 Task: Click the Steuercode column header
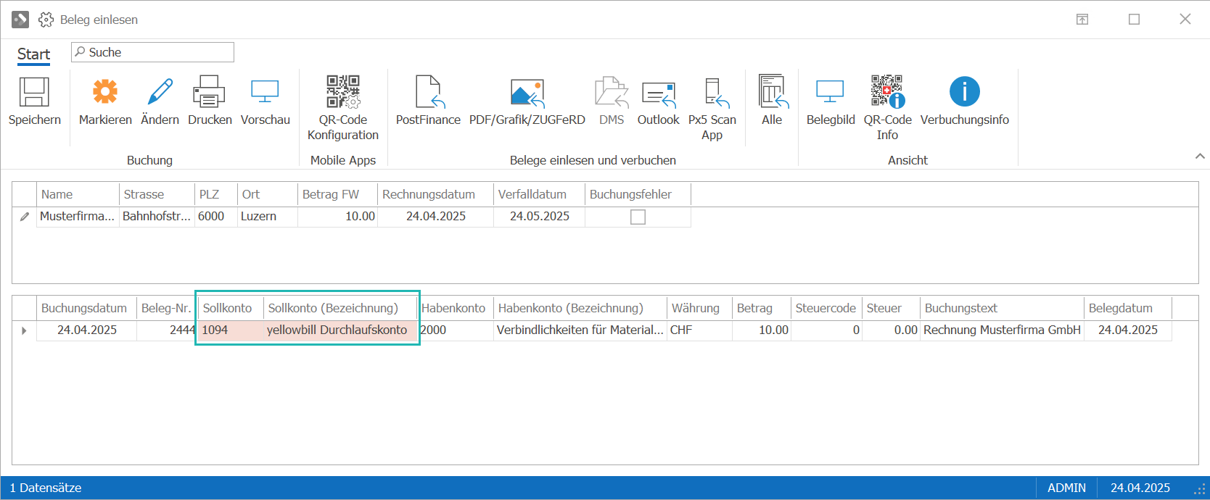coord(826,308)
